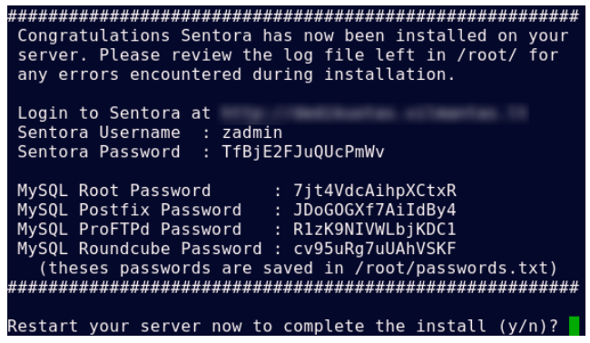
Task: Click the MySQL Roundcube Password label
Action: tap(140, 249)
